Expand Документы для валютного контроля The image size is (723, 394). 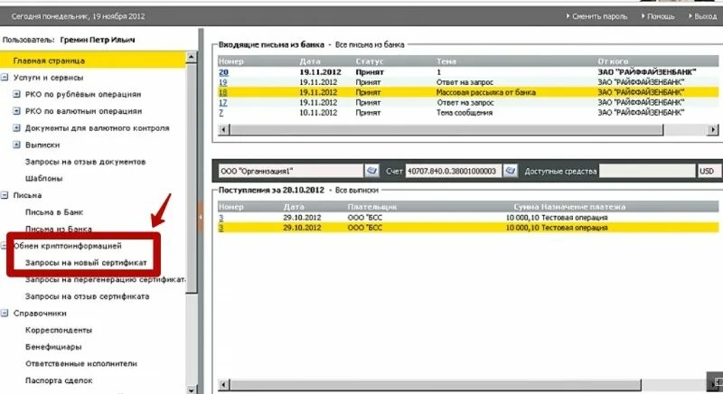pyautogui.click(x=16, y=127)
